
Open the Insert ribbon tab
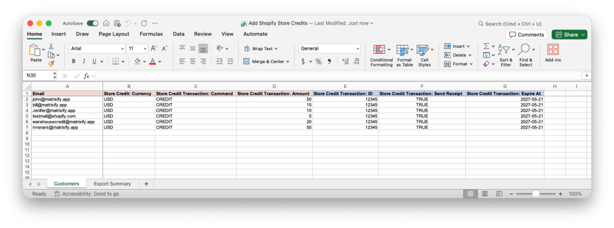click(x=59, y=34)
